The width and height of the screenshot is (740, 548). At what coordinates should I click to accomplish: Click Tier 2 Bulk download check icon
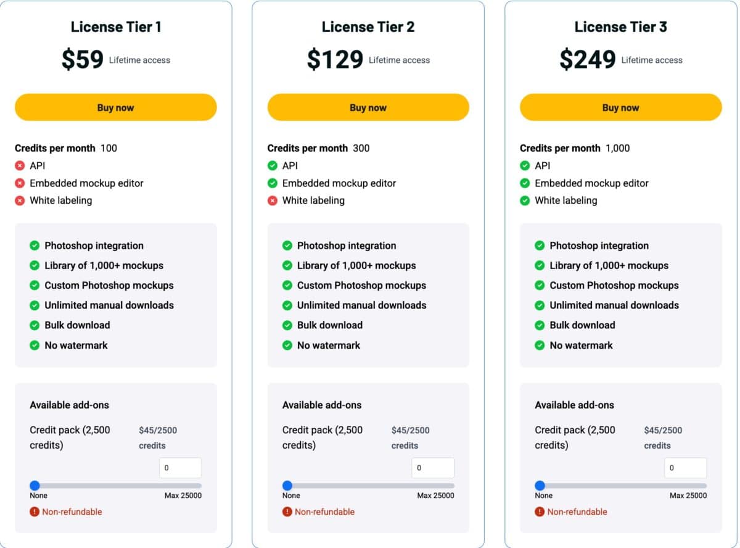click(x=287, y=325)
